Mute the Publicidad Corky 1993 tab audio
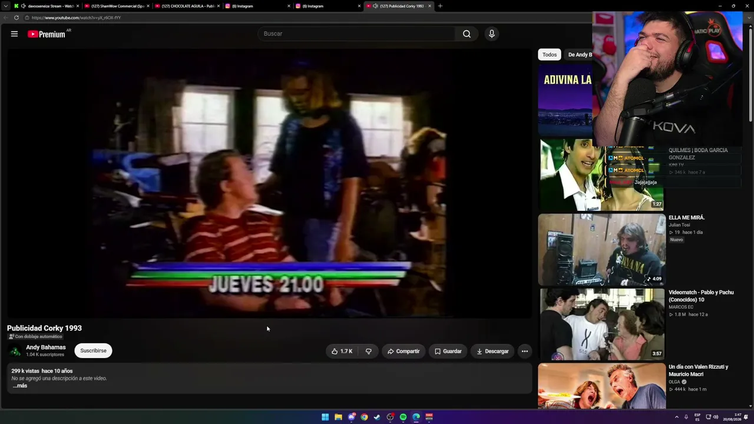The width and height of the screenshot is (754, 424). [375, 6]
